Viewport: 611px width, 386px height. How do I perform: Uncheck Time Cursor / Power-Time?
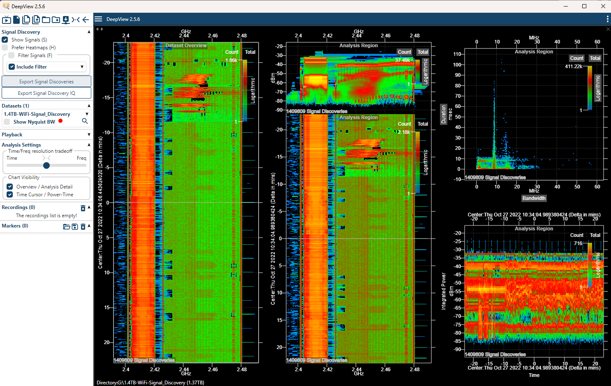[9, 194]
